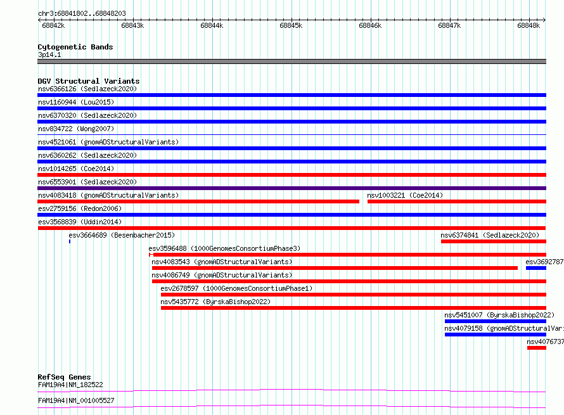Screen dimensions: 564x415
Task: Open esv2678597 (1000GenomesConsortiumPhase1) label
Action: coord(236,288)
